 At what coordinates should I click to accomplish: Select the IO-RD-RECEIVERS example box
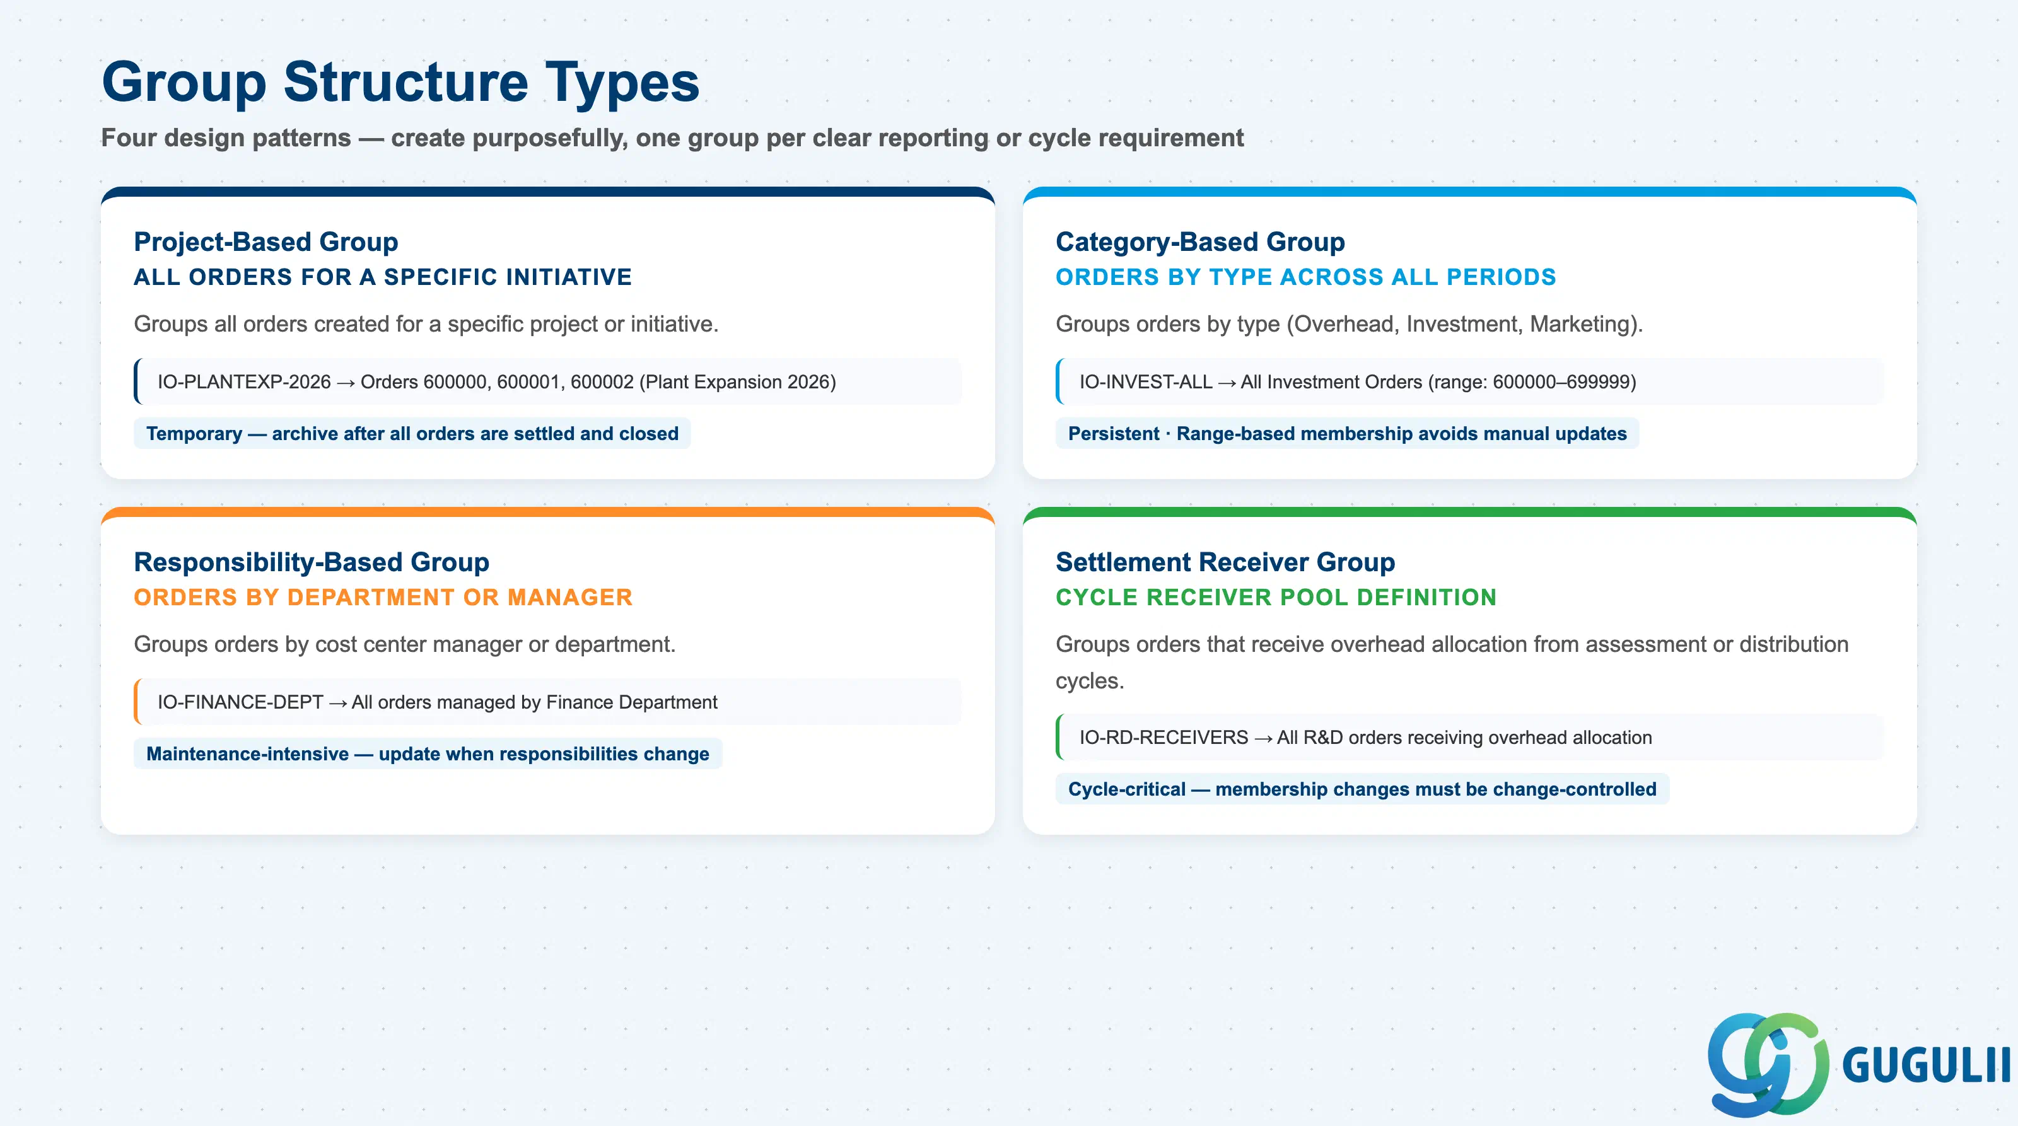1469,737
